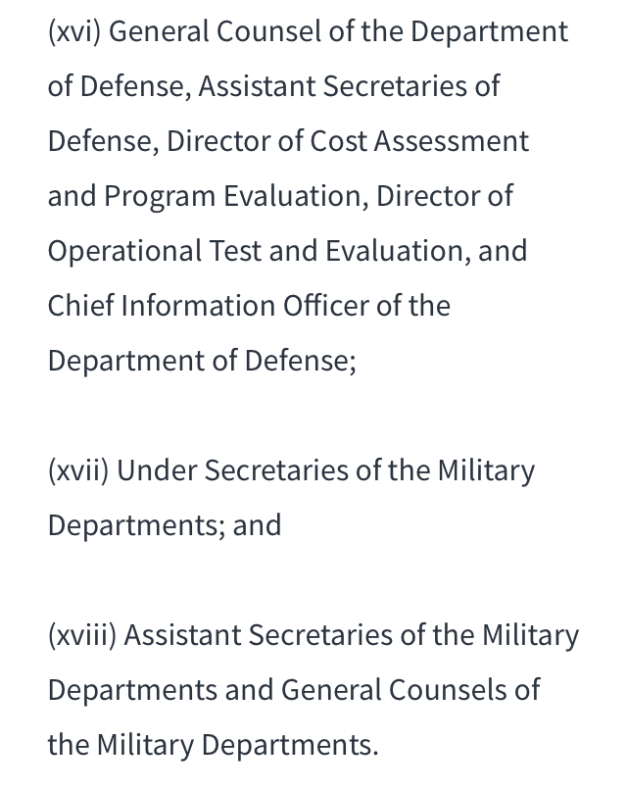Click the word "Officer" in item xvi
The height and width of the screenshot is (790, 627).
pos(326,306)
